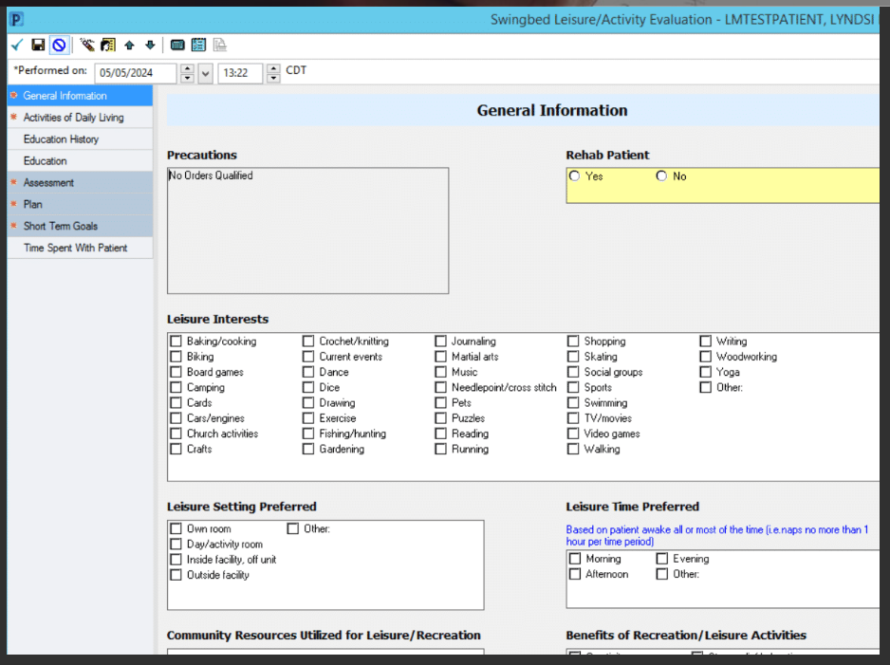890x665 pixels.
Task: Click the Clear eraser icon in the toolbar
Action: 87,45
